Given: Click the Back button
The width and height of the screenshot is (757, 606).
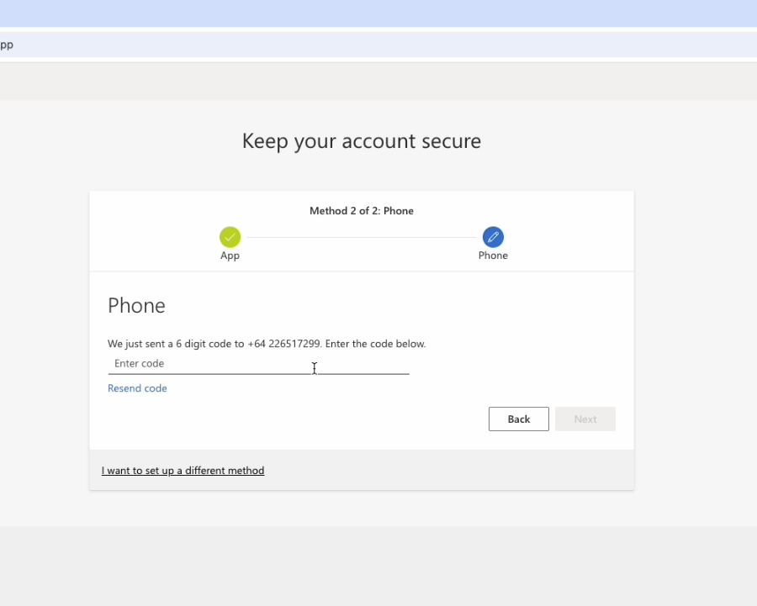Looking at the screenshot, I should [x=518, y=419].
